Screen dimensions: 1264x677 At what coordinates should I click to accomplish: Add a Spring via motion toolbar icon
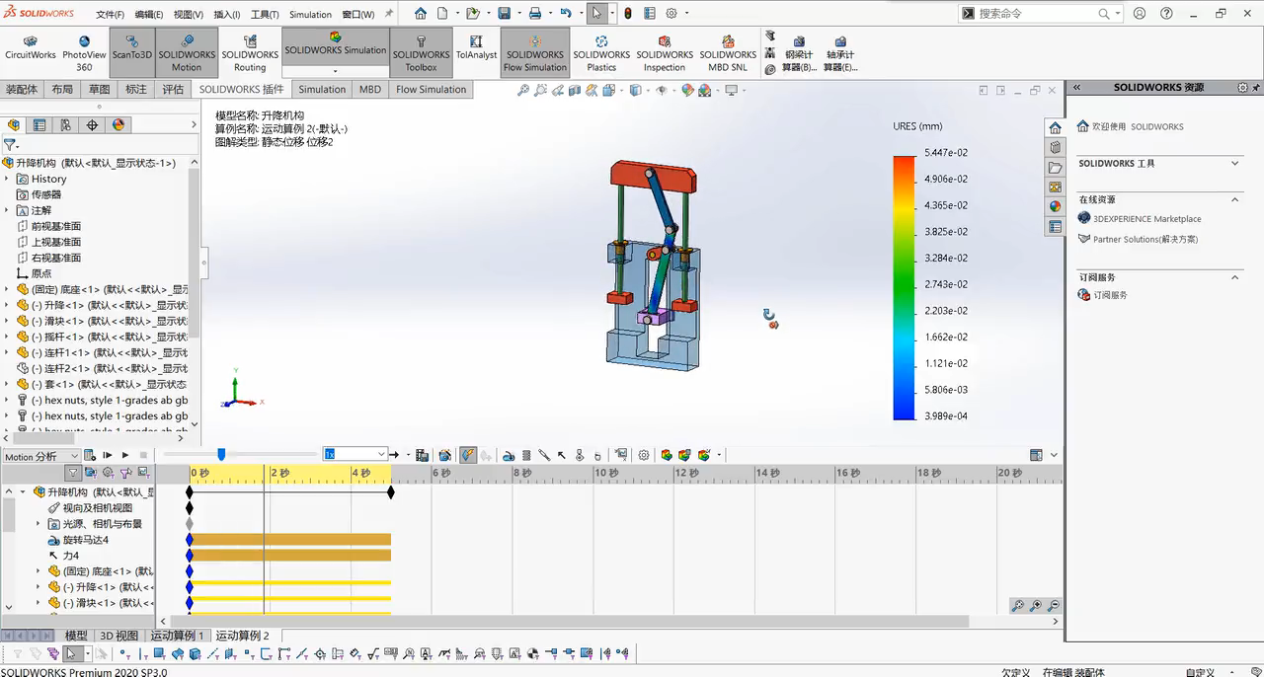click(526, 455)
